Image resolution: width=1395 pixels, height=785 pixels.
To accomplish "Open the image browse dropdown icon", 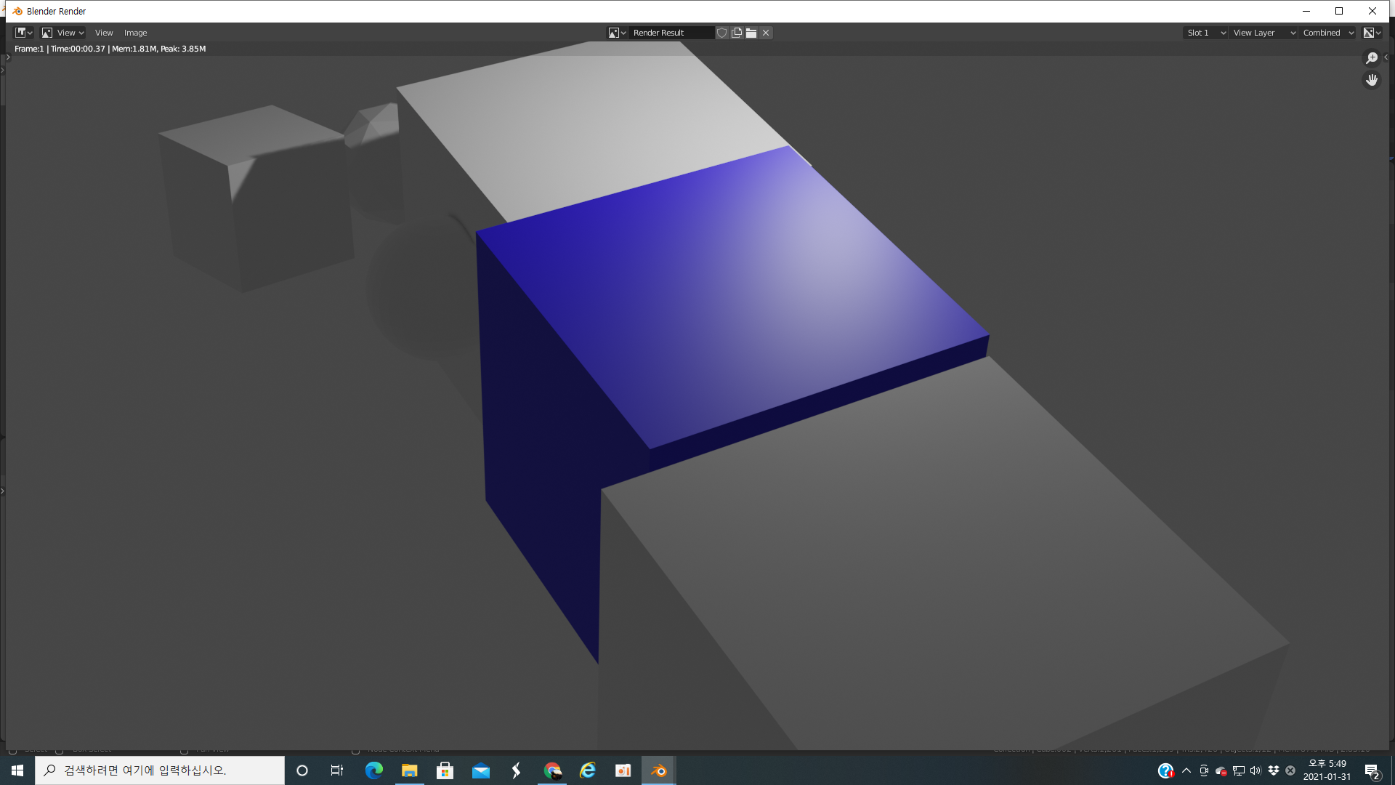I will pos(617,33).
